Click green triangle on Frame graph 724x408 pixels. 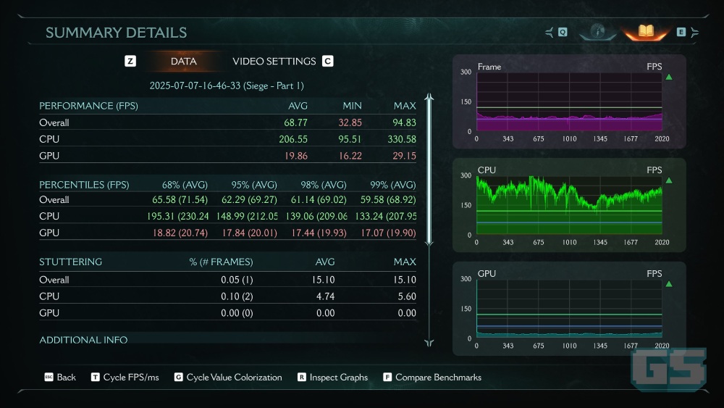669,77
